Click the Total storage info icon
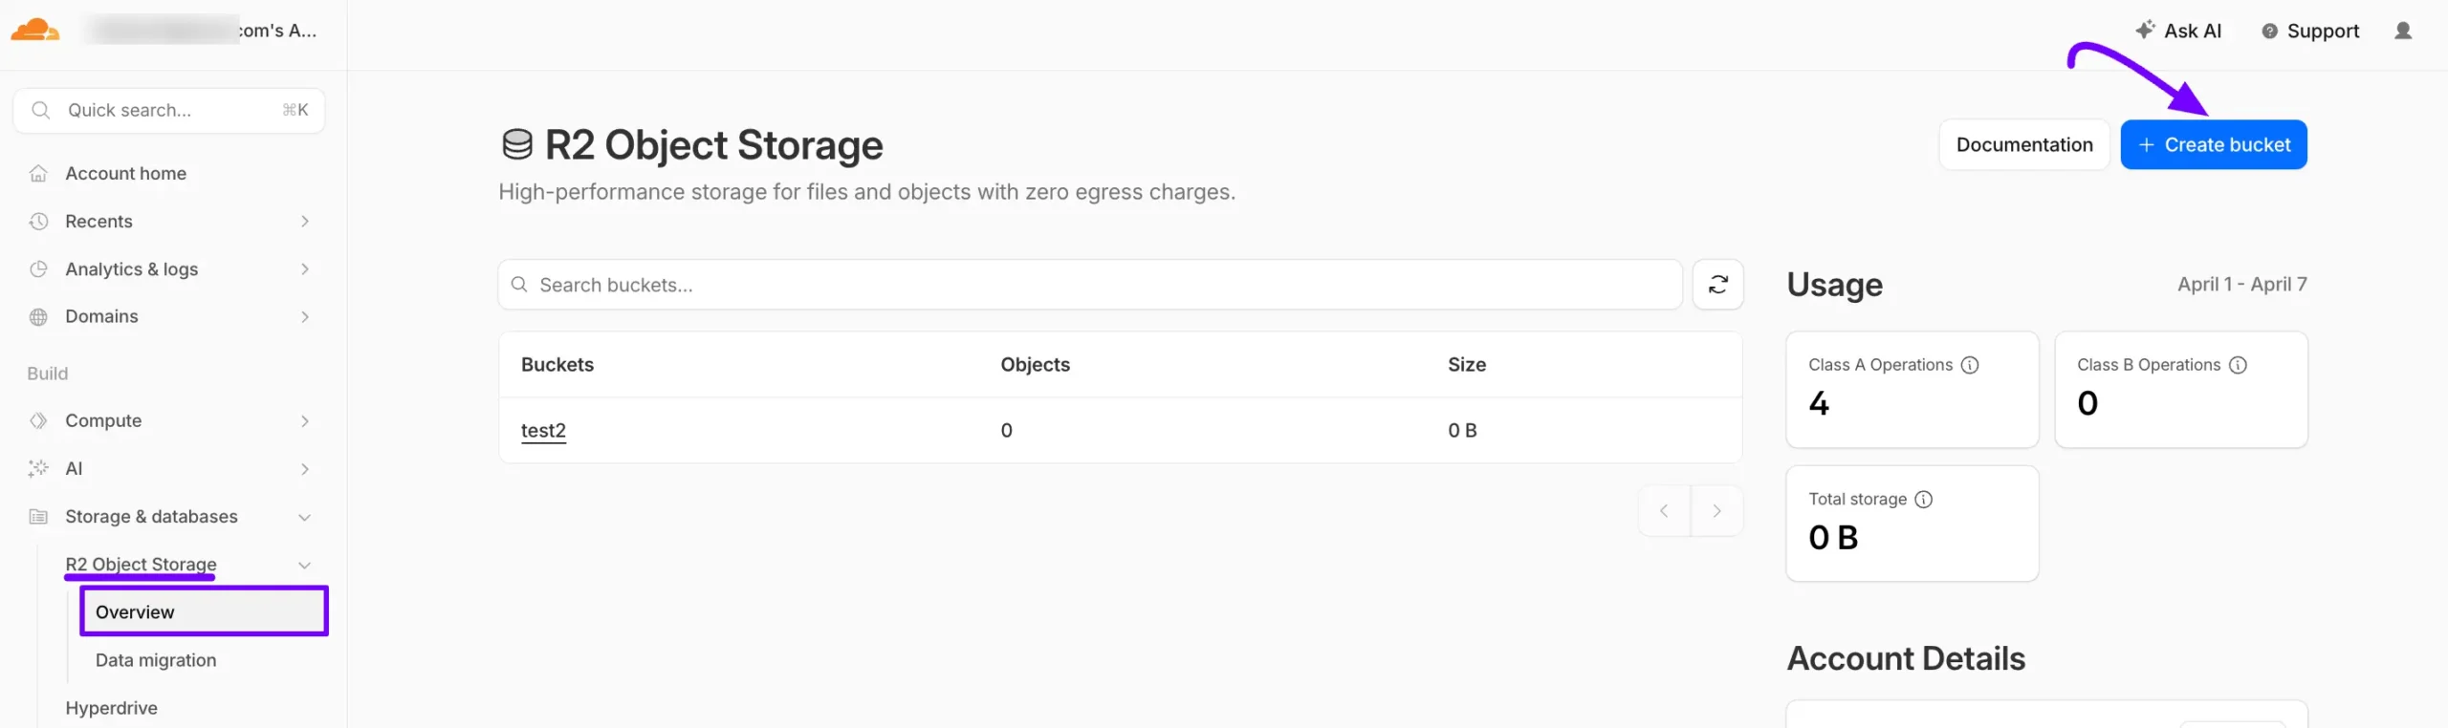Viewport: 2448px width, 728px height. pos(1924,500)
